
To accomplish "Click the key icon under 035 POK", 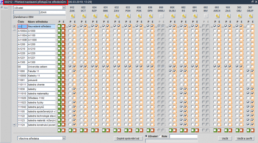I will (139, 16).
